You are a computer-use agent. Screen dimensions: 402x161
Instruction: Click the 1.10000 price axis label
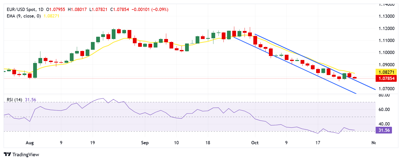386,52
